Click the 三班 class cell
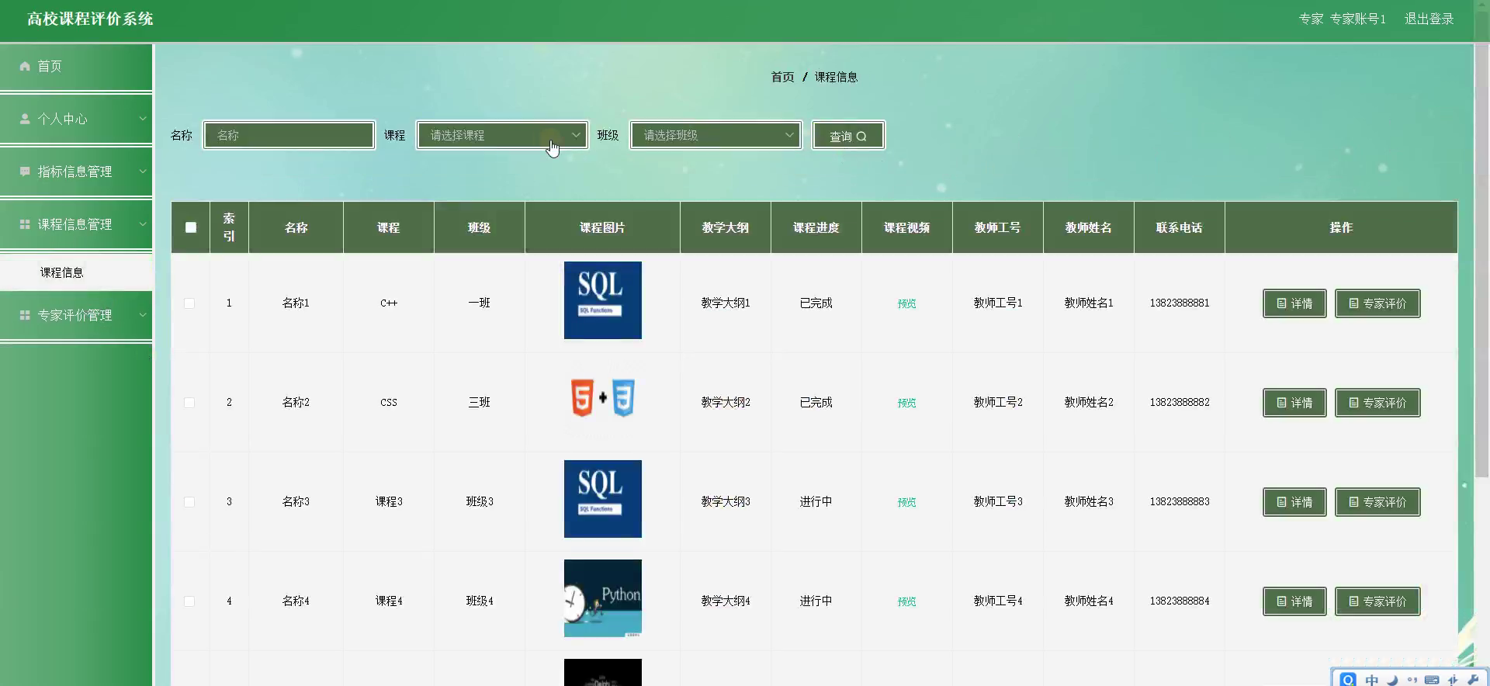The width and height of the screenshot is (1490, 686). pyautogui.click(x=479, y=403)
